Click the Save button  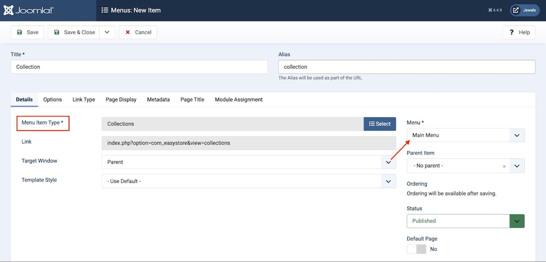(27, 32)
